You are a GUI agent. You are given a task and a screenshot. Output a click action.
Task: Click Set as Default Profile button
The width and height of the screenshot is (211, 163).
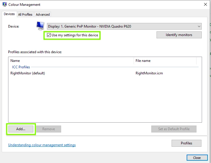point(174,129)
